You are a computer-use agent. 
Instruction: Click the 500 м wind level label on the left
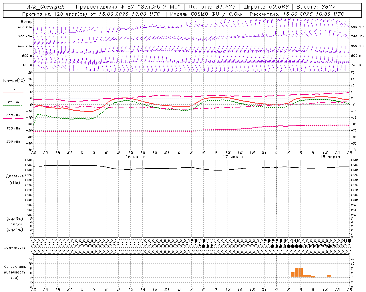(x=27, y=56)
